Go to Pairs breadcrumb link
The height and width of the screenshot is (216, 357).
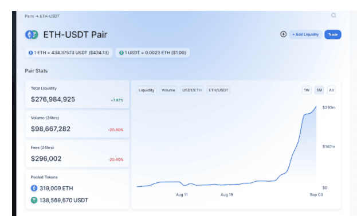[x=29, y=16]
